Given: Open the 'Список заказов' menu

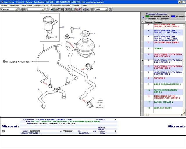Looking at the screenshot, I should coord(26,5).
